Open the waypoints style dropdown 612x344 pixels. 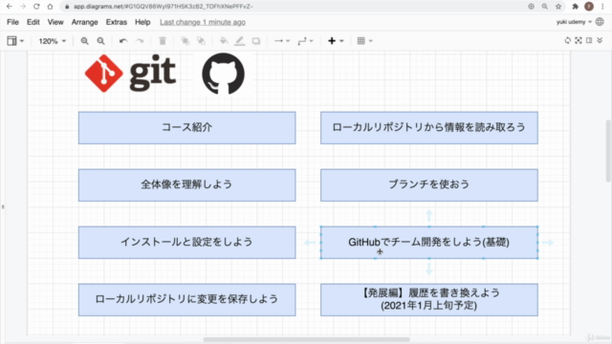305,41
